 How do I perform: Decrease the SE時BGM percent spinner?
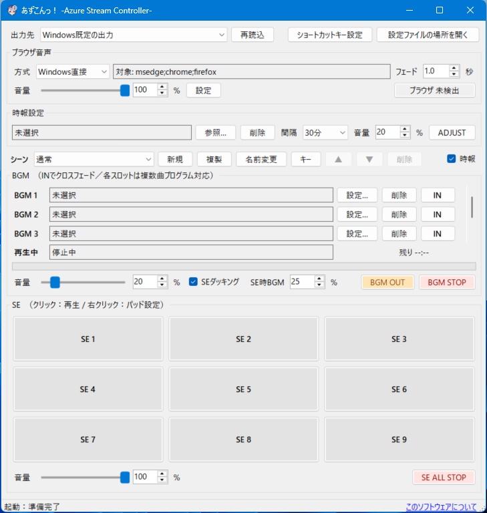(319, 285)
